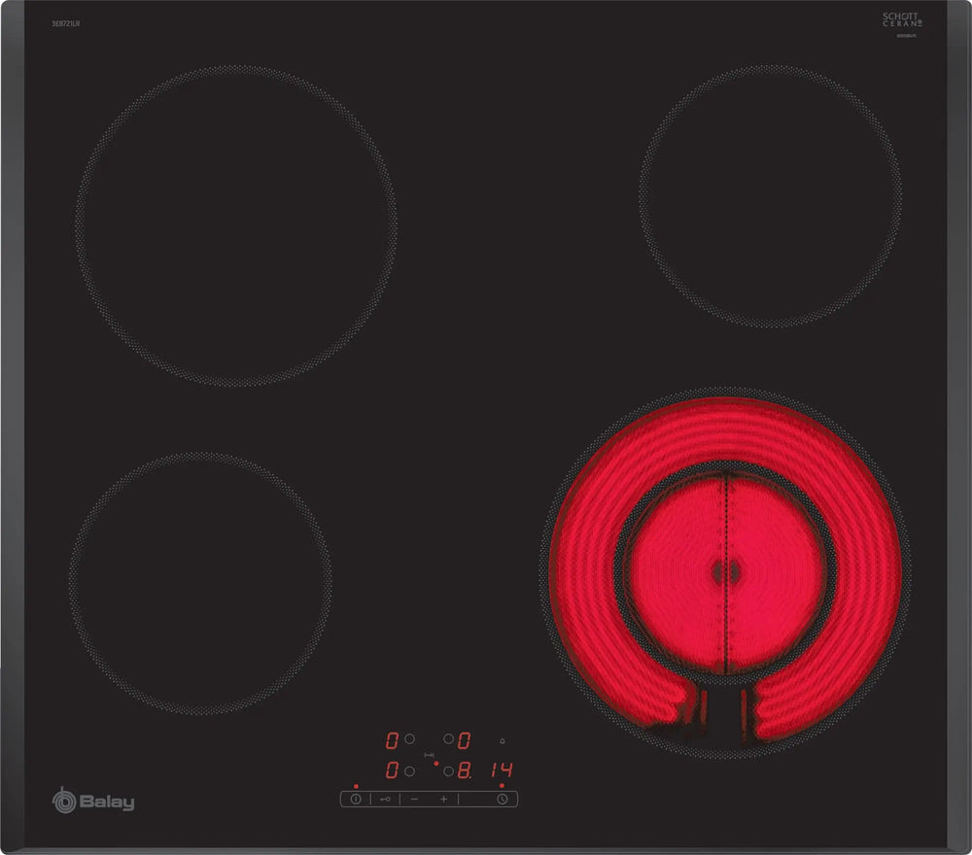972x855 pixels.
Task: Click the Balay brand logo
Action: click(93, 802)
